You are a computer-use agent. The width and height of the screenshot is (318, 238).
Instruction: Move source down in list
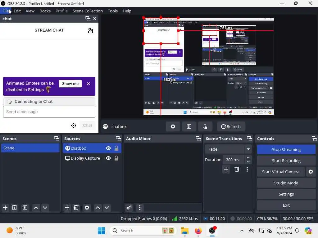[x=107, y=208]
